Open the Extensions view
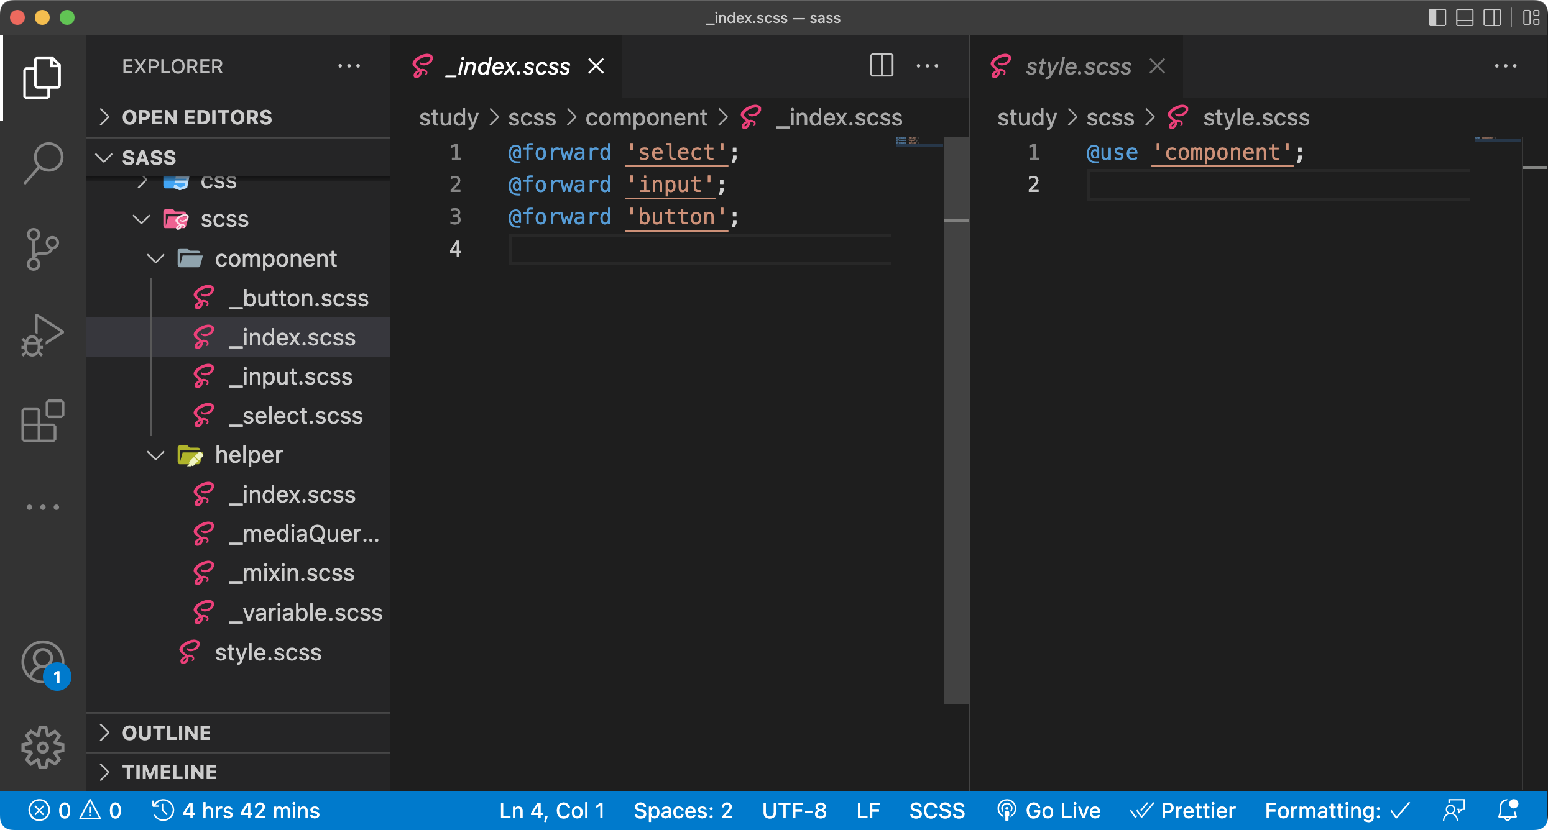The width and height of the screenshot is (1548, 830). [x=42, y=421]
